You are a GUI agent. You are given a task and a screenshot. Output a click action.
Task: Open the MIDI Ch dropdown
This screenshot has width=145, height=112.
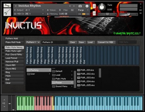29,14
